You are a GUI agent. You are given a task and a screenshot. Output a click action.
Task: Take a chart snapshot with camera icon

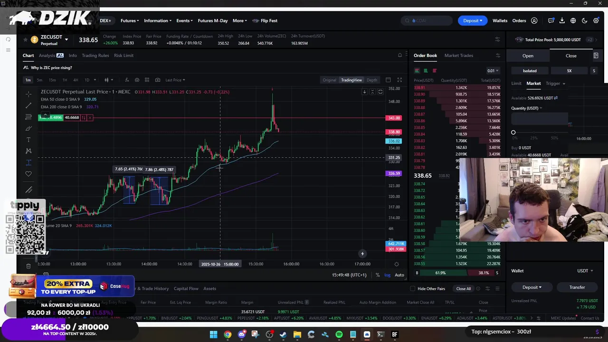pos(157,80)
